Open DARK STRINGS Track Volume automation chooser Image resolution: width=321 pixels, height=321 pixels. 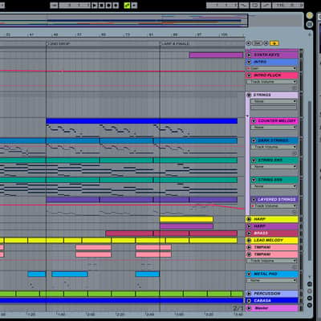(x=274, y=147)
